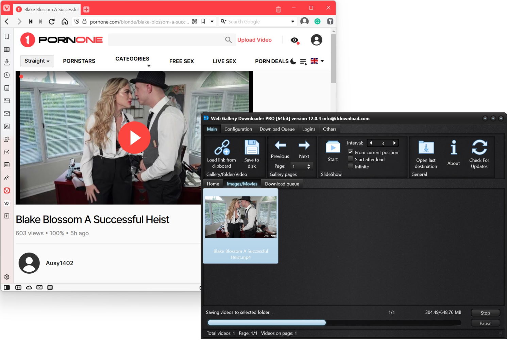Image resolution: width=508 pixels, height=340 pixels.
Task: Open the Mail side panel
Action: pyautogui.click(x=6, y=114)
